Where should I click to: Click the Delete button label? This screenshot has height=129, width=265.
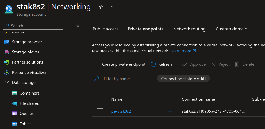pos(248,64)
